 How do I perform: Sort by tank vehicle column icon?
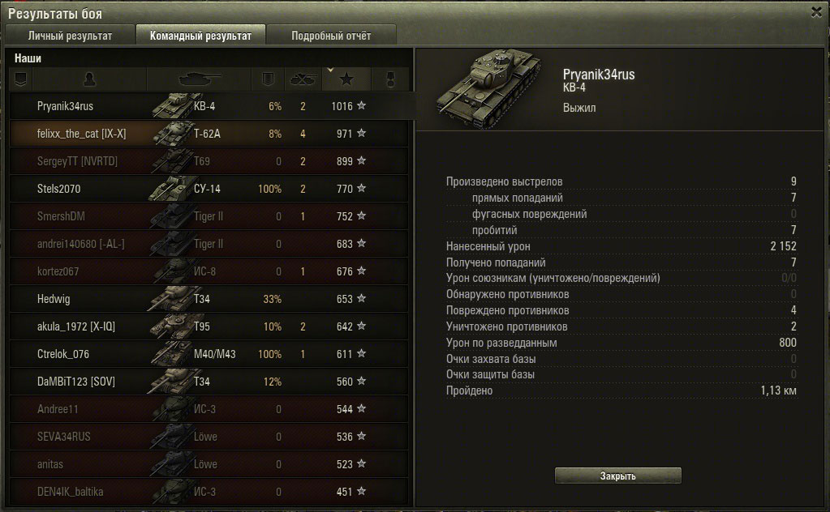click(199, 79)
